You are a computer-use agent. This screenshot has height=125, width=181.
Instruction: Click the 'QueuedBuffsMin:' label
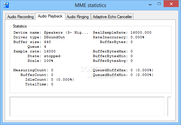(110, 75)
